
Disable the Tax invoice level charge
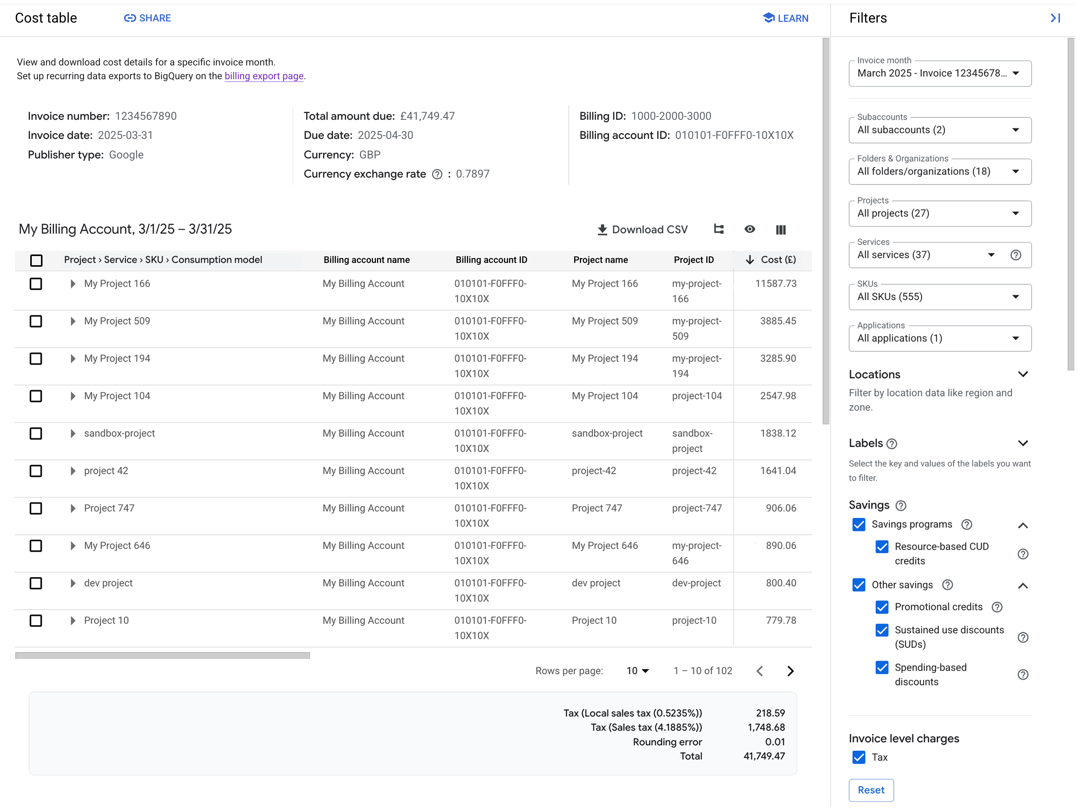(859, 757)
